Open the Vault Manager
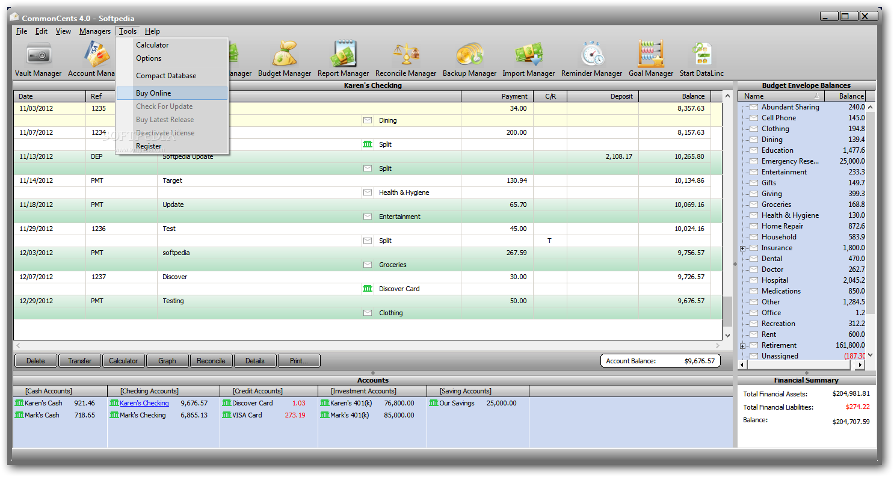Screen dimensions: 894x477 point(38,59)
